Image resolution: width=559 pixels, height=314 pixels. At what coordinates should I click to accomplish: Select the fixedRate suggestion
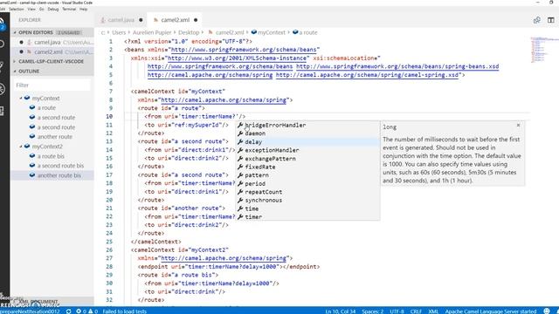pos(307,167)
